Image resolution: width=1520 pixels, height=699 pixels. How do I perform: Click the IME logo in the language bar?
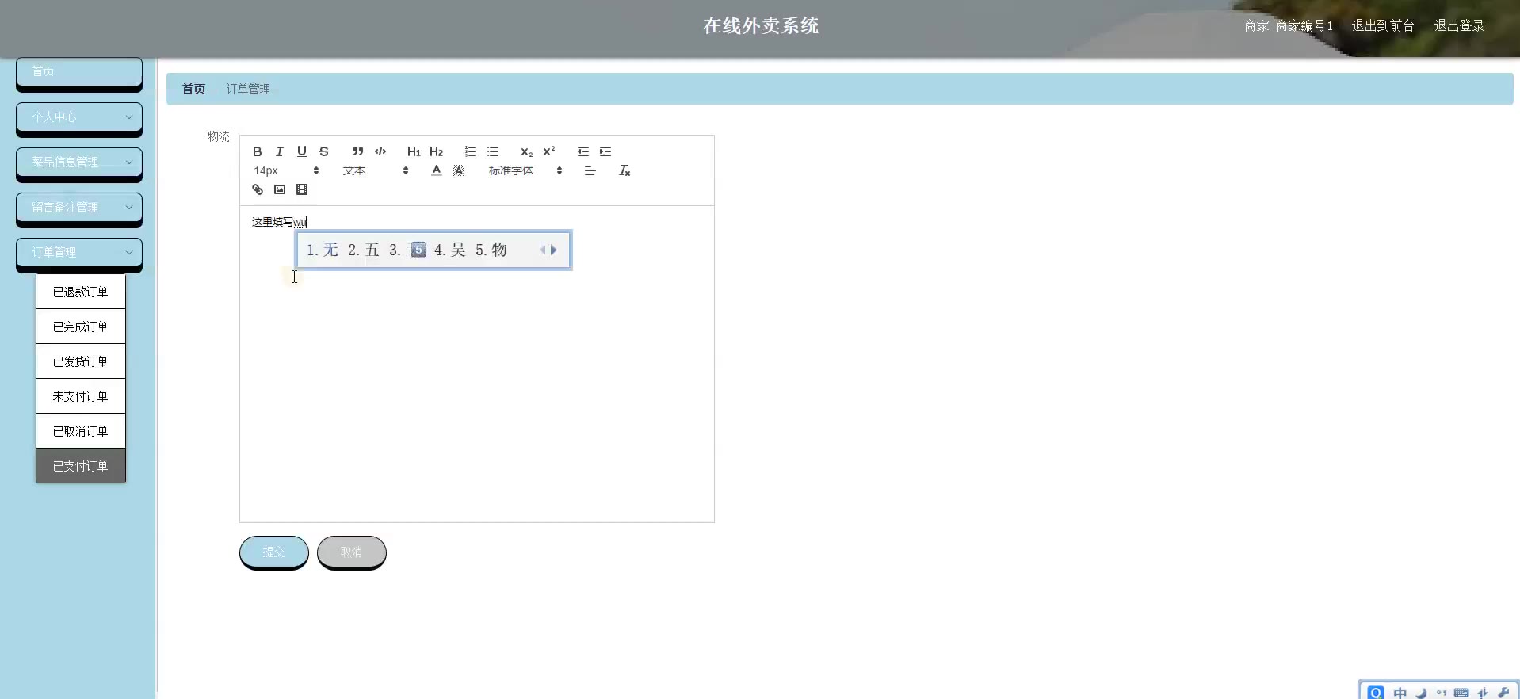pos(1376,693)
